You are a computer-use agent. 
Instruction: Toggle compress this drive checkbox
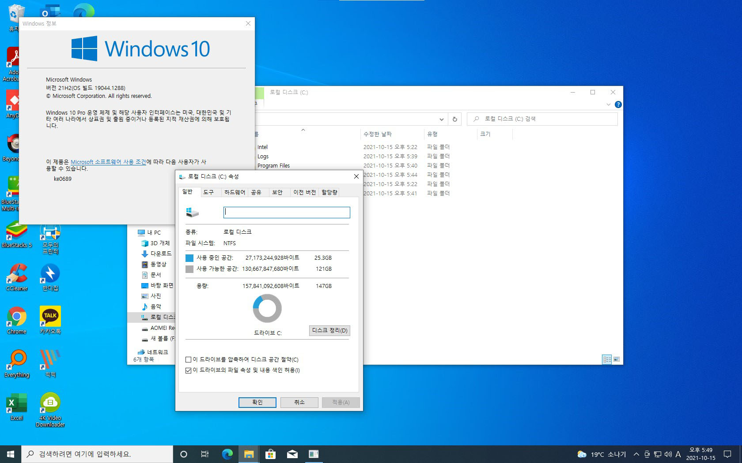tap(189, 360)
